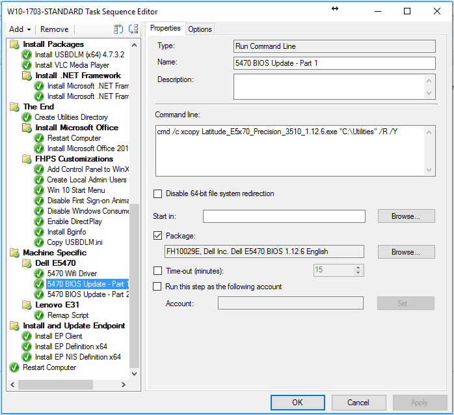
Task: Click the Install Microsoft Office folder icon
Action: pos(27,128)
